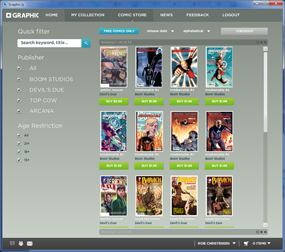The image size is (285, 252).
Task: Open Barack the Barbarian elephant cover thumbnail
Action: coord(219,196)
